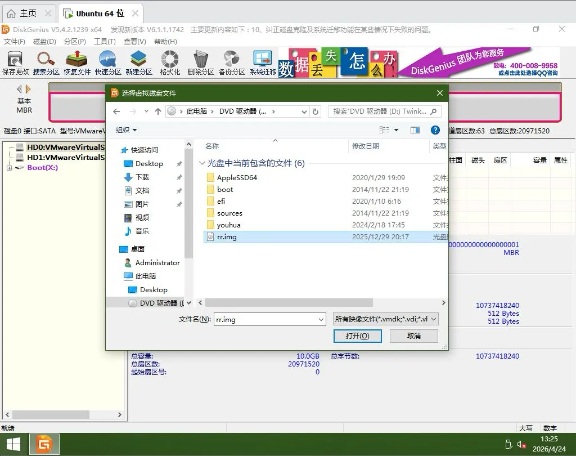Open Music (音乐) in sidebar
Image resolution: width=576 pixels, height=456 pixels.
[142, 231]
